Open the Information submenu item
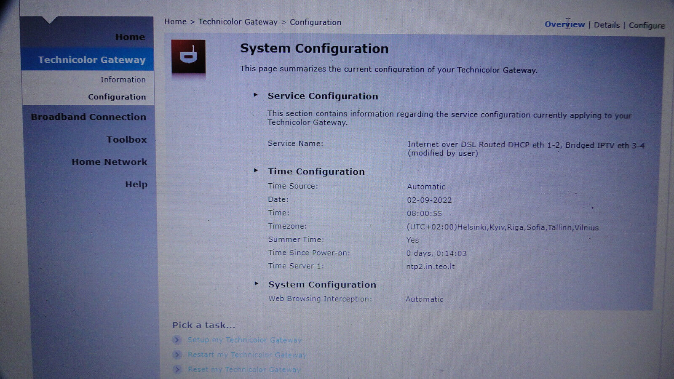Viewport: 674px width, 379px height. [123, 80]
